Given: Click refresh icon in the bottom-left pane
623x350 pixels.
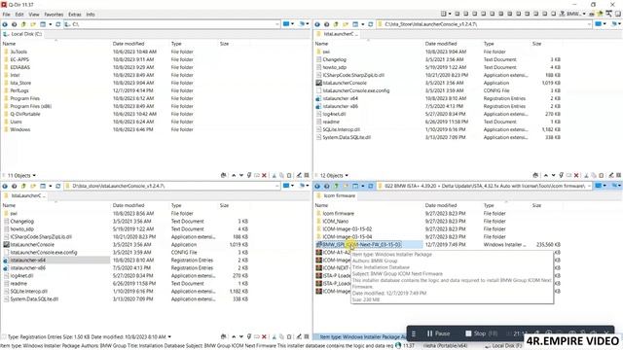Looking at the screenshot, I should pyautogui.click(x=58, y=186).
